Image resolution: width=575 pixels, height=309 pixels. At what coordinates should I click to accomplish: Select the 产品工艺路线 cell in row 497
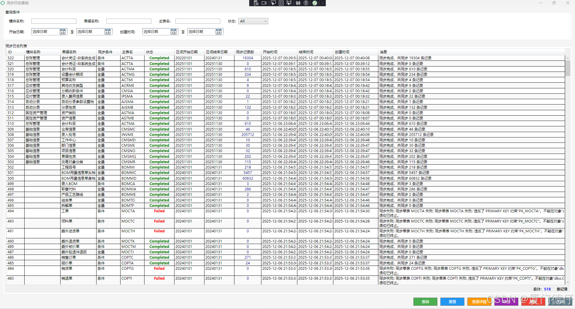point(79,195)
